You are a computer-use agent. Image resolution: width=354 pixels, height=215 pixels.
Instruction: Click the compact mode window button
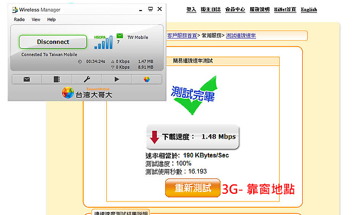point(150,9)
